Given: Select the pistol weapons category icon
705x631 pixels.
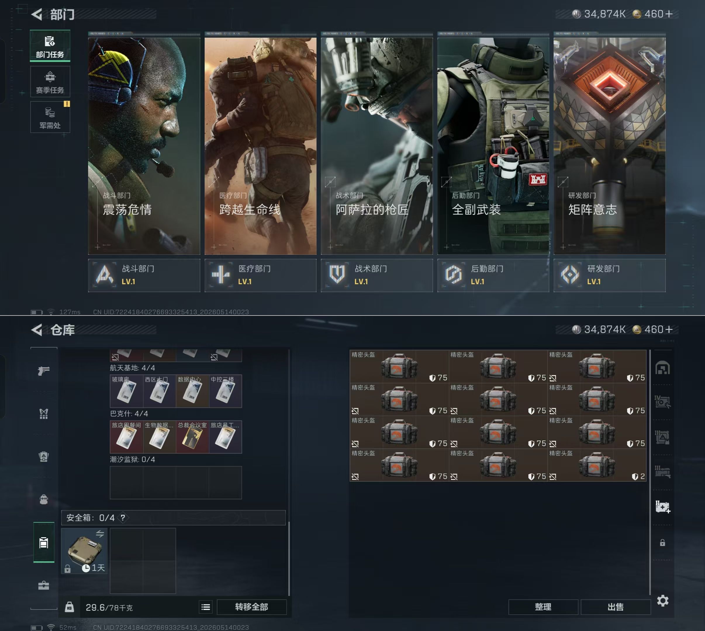Looking at the screenshot, I should [x=44, y=371].
